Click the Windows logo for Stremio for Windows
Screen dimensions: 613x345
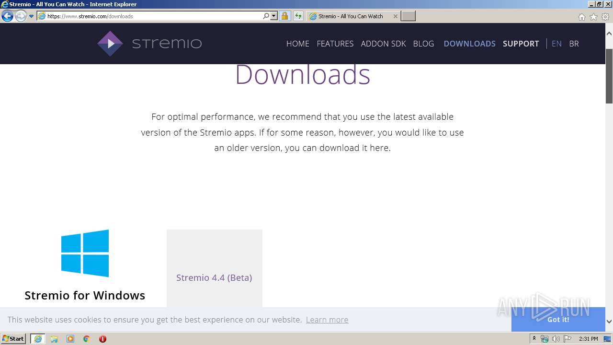(85, 253)
